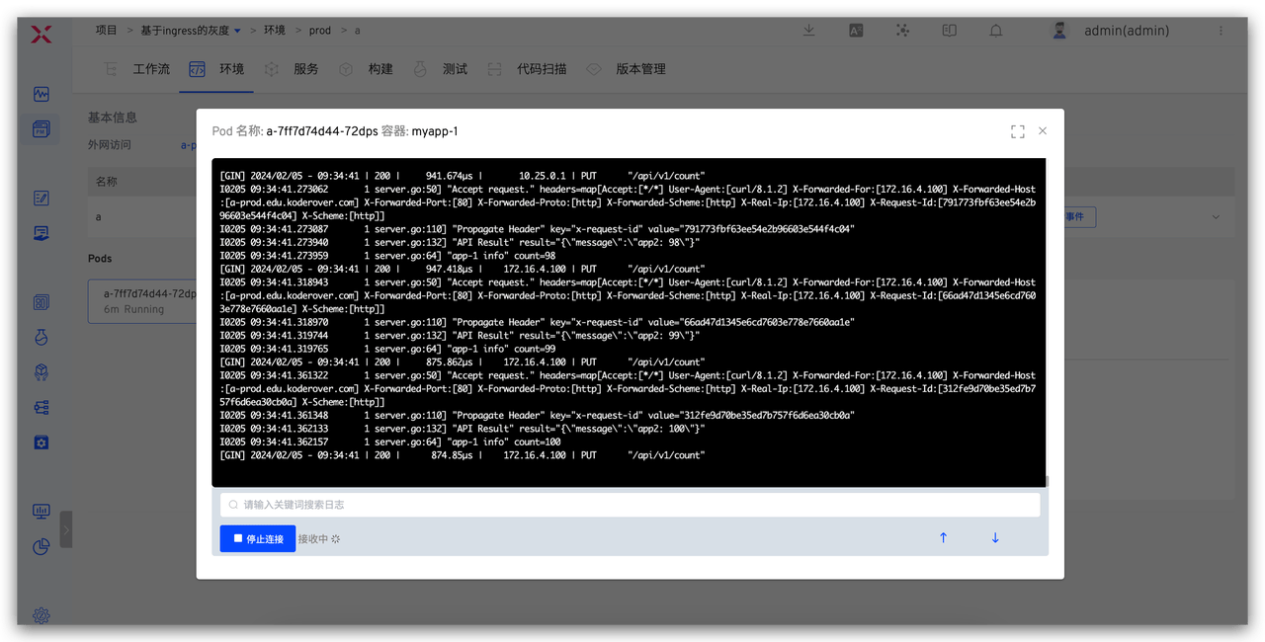Viewport: 1265px width, 642px height.
Task: Open the settings gear in sidebar
Action: pos(41,615)
